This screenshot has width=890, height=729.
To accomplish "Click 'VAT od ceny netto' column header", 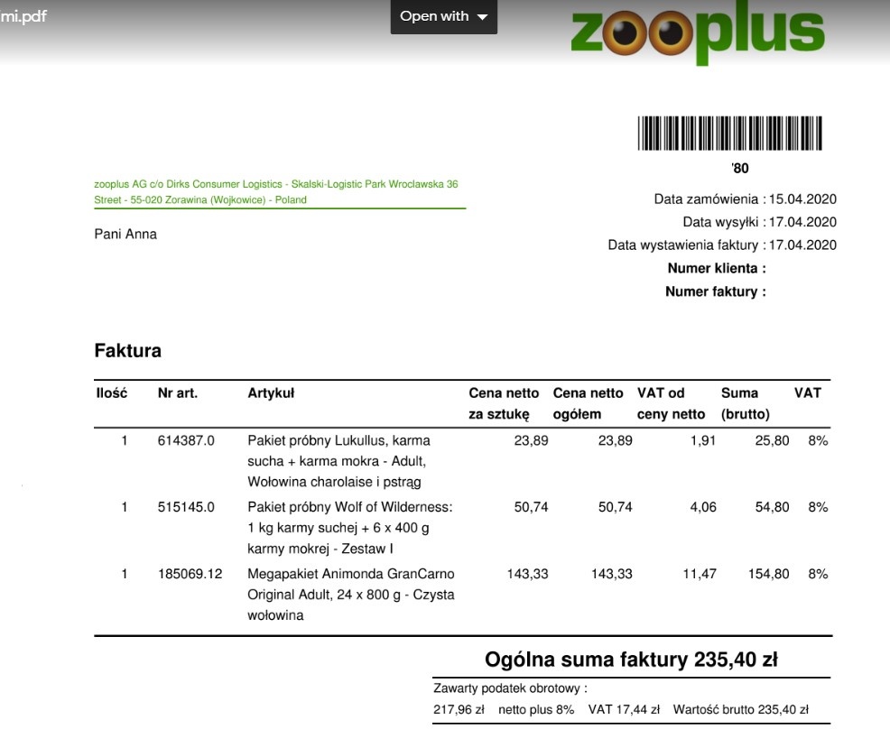I will [671, 403].
